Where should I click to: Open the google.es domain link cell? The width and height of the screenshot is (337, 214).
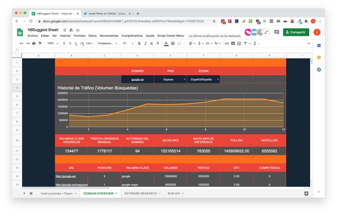coord(137,80)
